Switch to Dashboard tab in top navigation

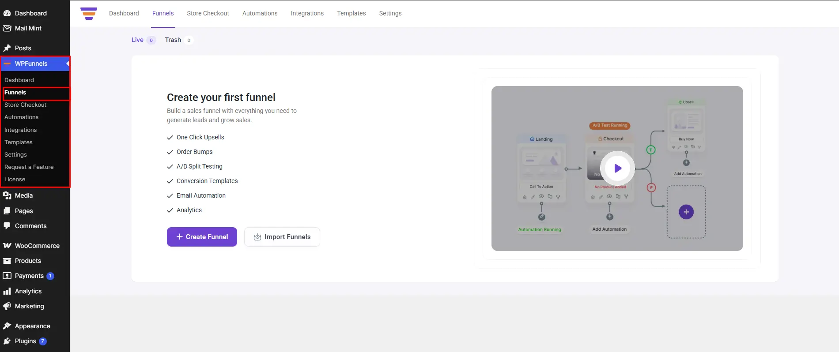(x=124, y=13)
